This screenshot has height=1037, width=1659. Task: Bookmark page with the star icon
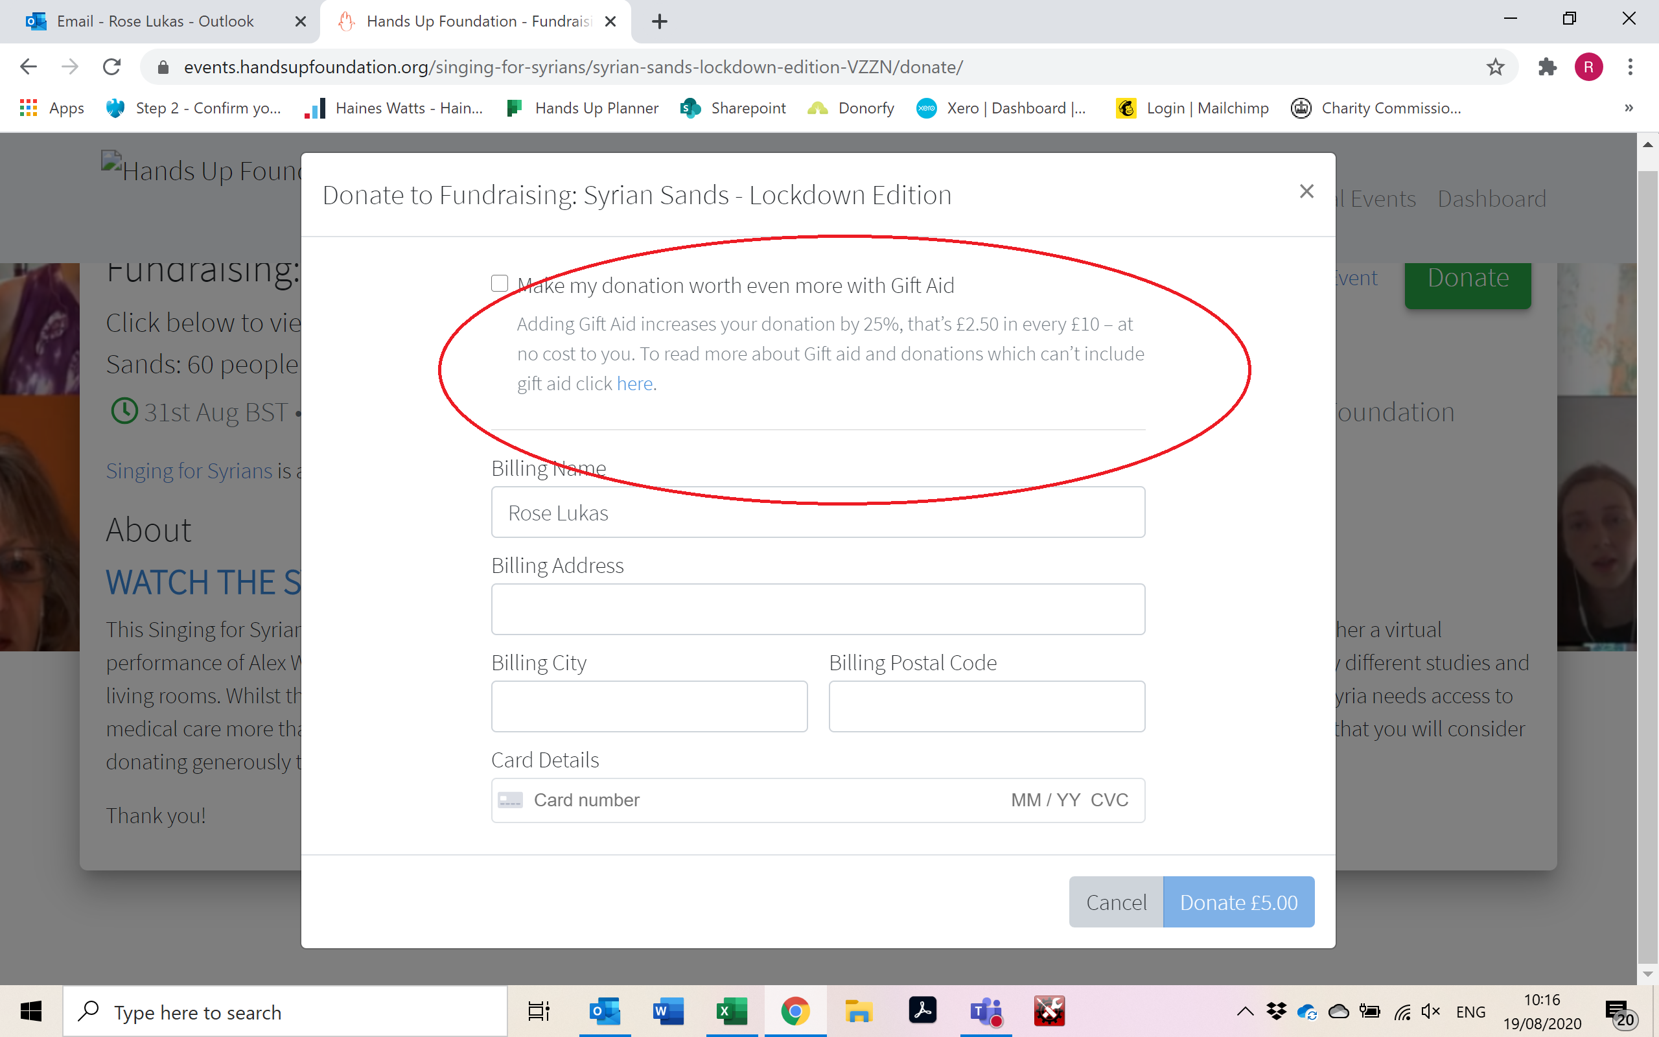1495,67
